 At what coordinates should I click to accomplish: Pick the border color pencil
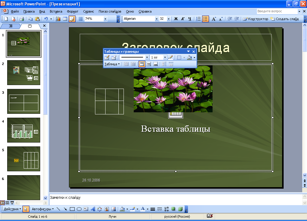171,57
